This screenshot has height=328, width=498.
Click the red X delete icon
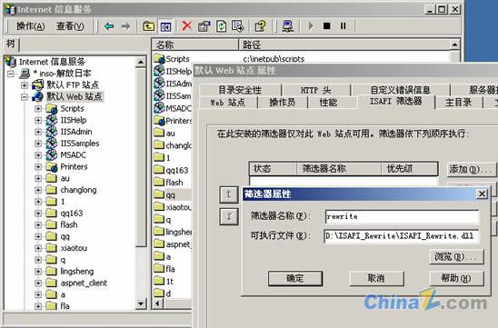[x=187, y=25]
